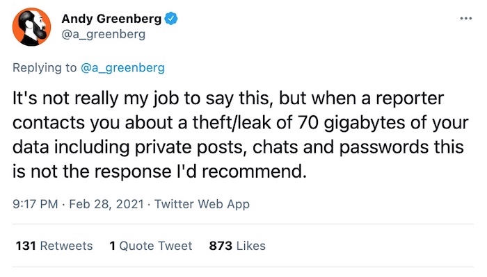This screenshot has width=487, height=277.
Task: Click the word "Quote Tweet" label
Action: coord(156,246)
